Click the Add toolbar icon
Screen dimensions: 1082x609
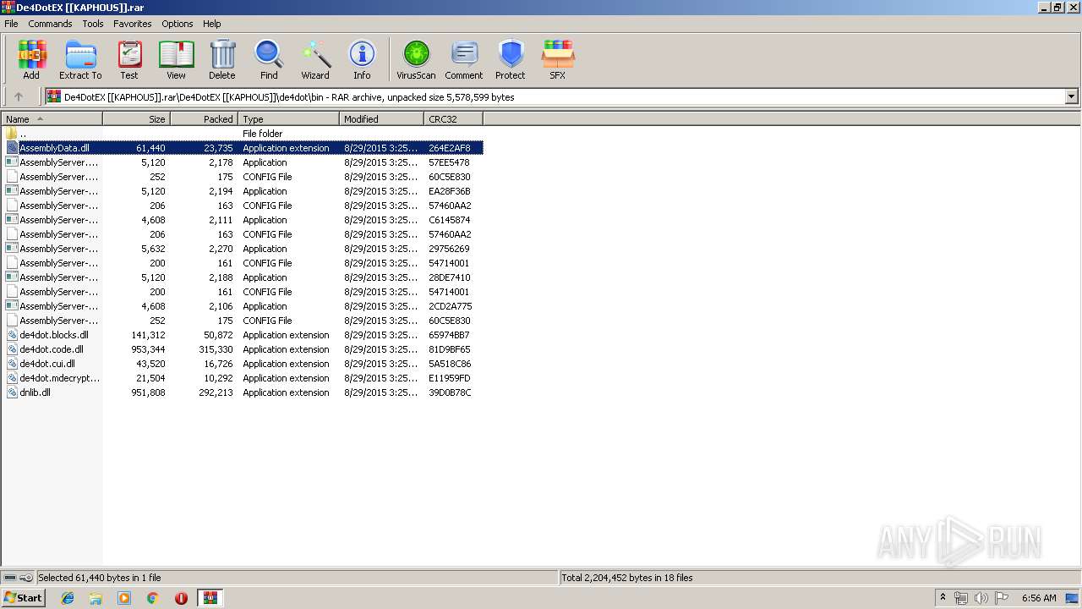coord(31,59)
